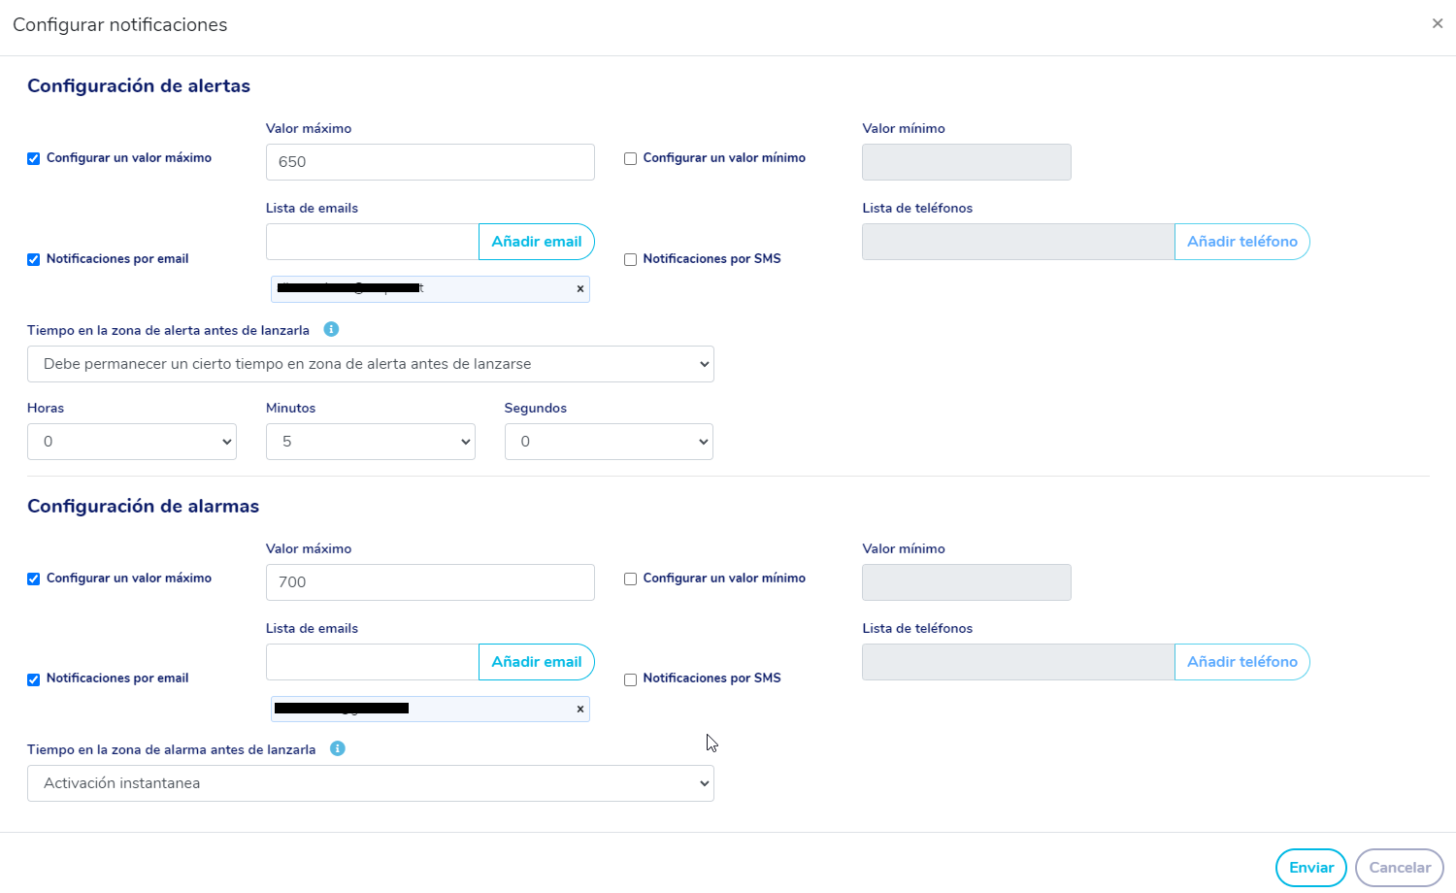Click 'Añadir email' in the alerts section
Viewport: 1456px width, 893px height.
[x=536, y=242]
